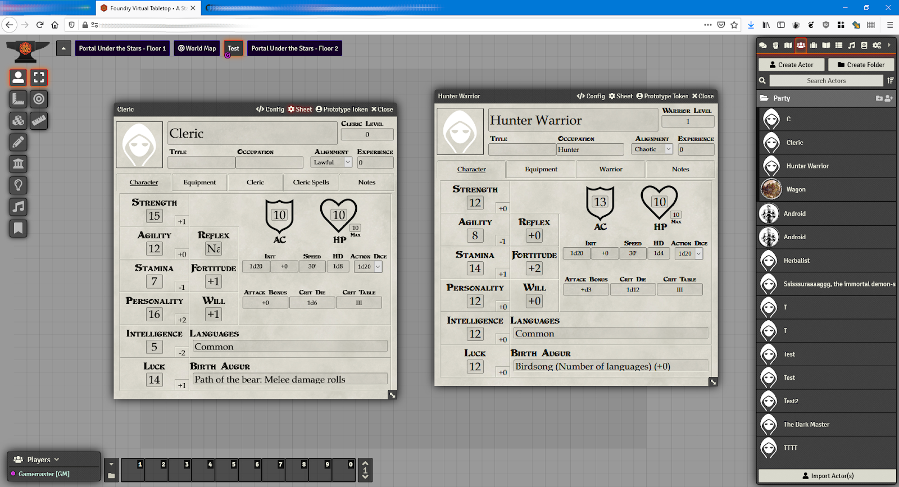Click the Search Actors input field

pyautogui.click(x=826, y=81)
